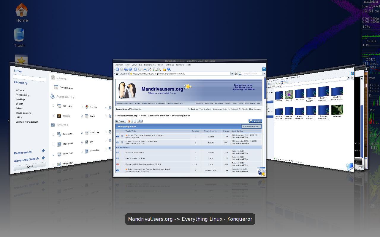The width and height of the screenshot is (380, 237).
Task: Click the blue download arrow icon in Konqueror
Action: click(x=169, y=69)
